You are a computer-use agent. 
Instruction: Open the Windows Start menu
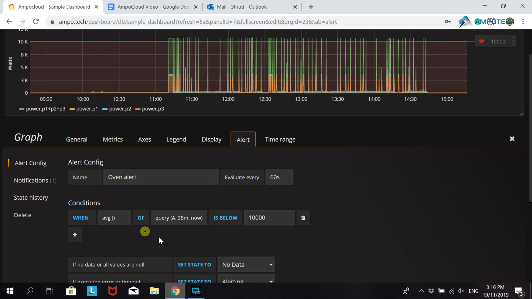(x=10, y=291)
